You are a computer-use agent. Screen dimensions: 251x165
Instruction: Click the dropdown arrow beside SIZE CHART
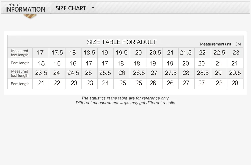[93, 8]
